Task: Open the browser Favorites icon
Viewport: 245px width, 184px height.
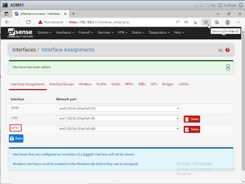Action: (x=206, y=22)
